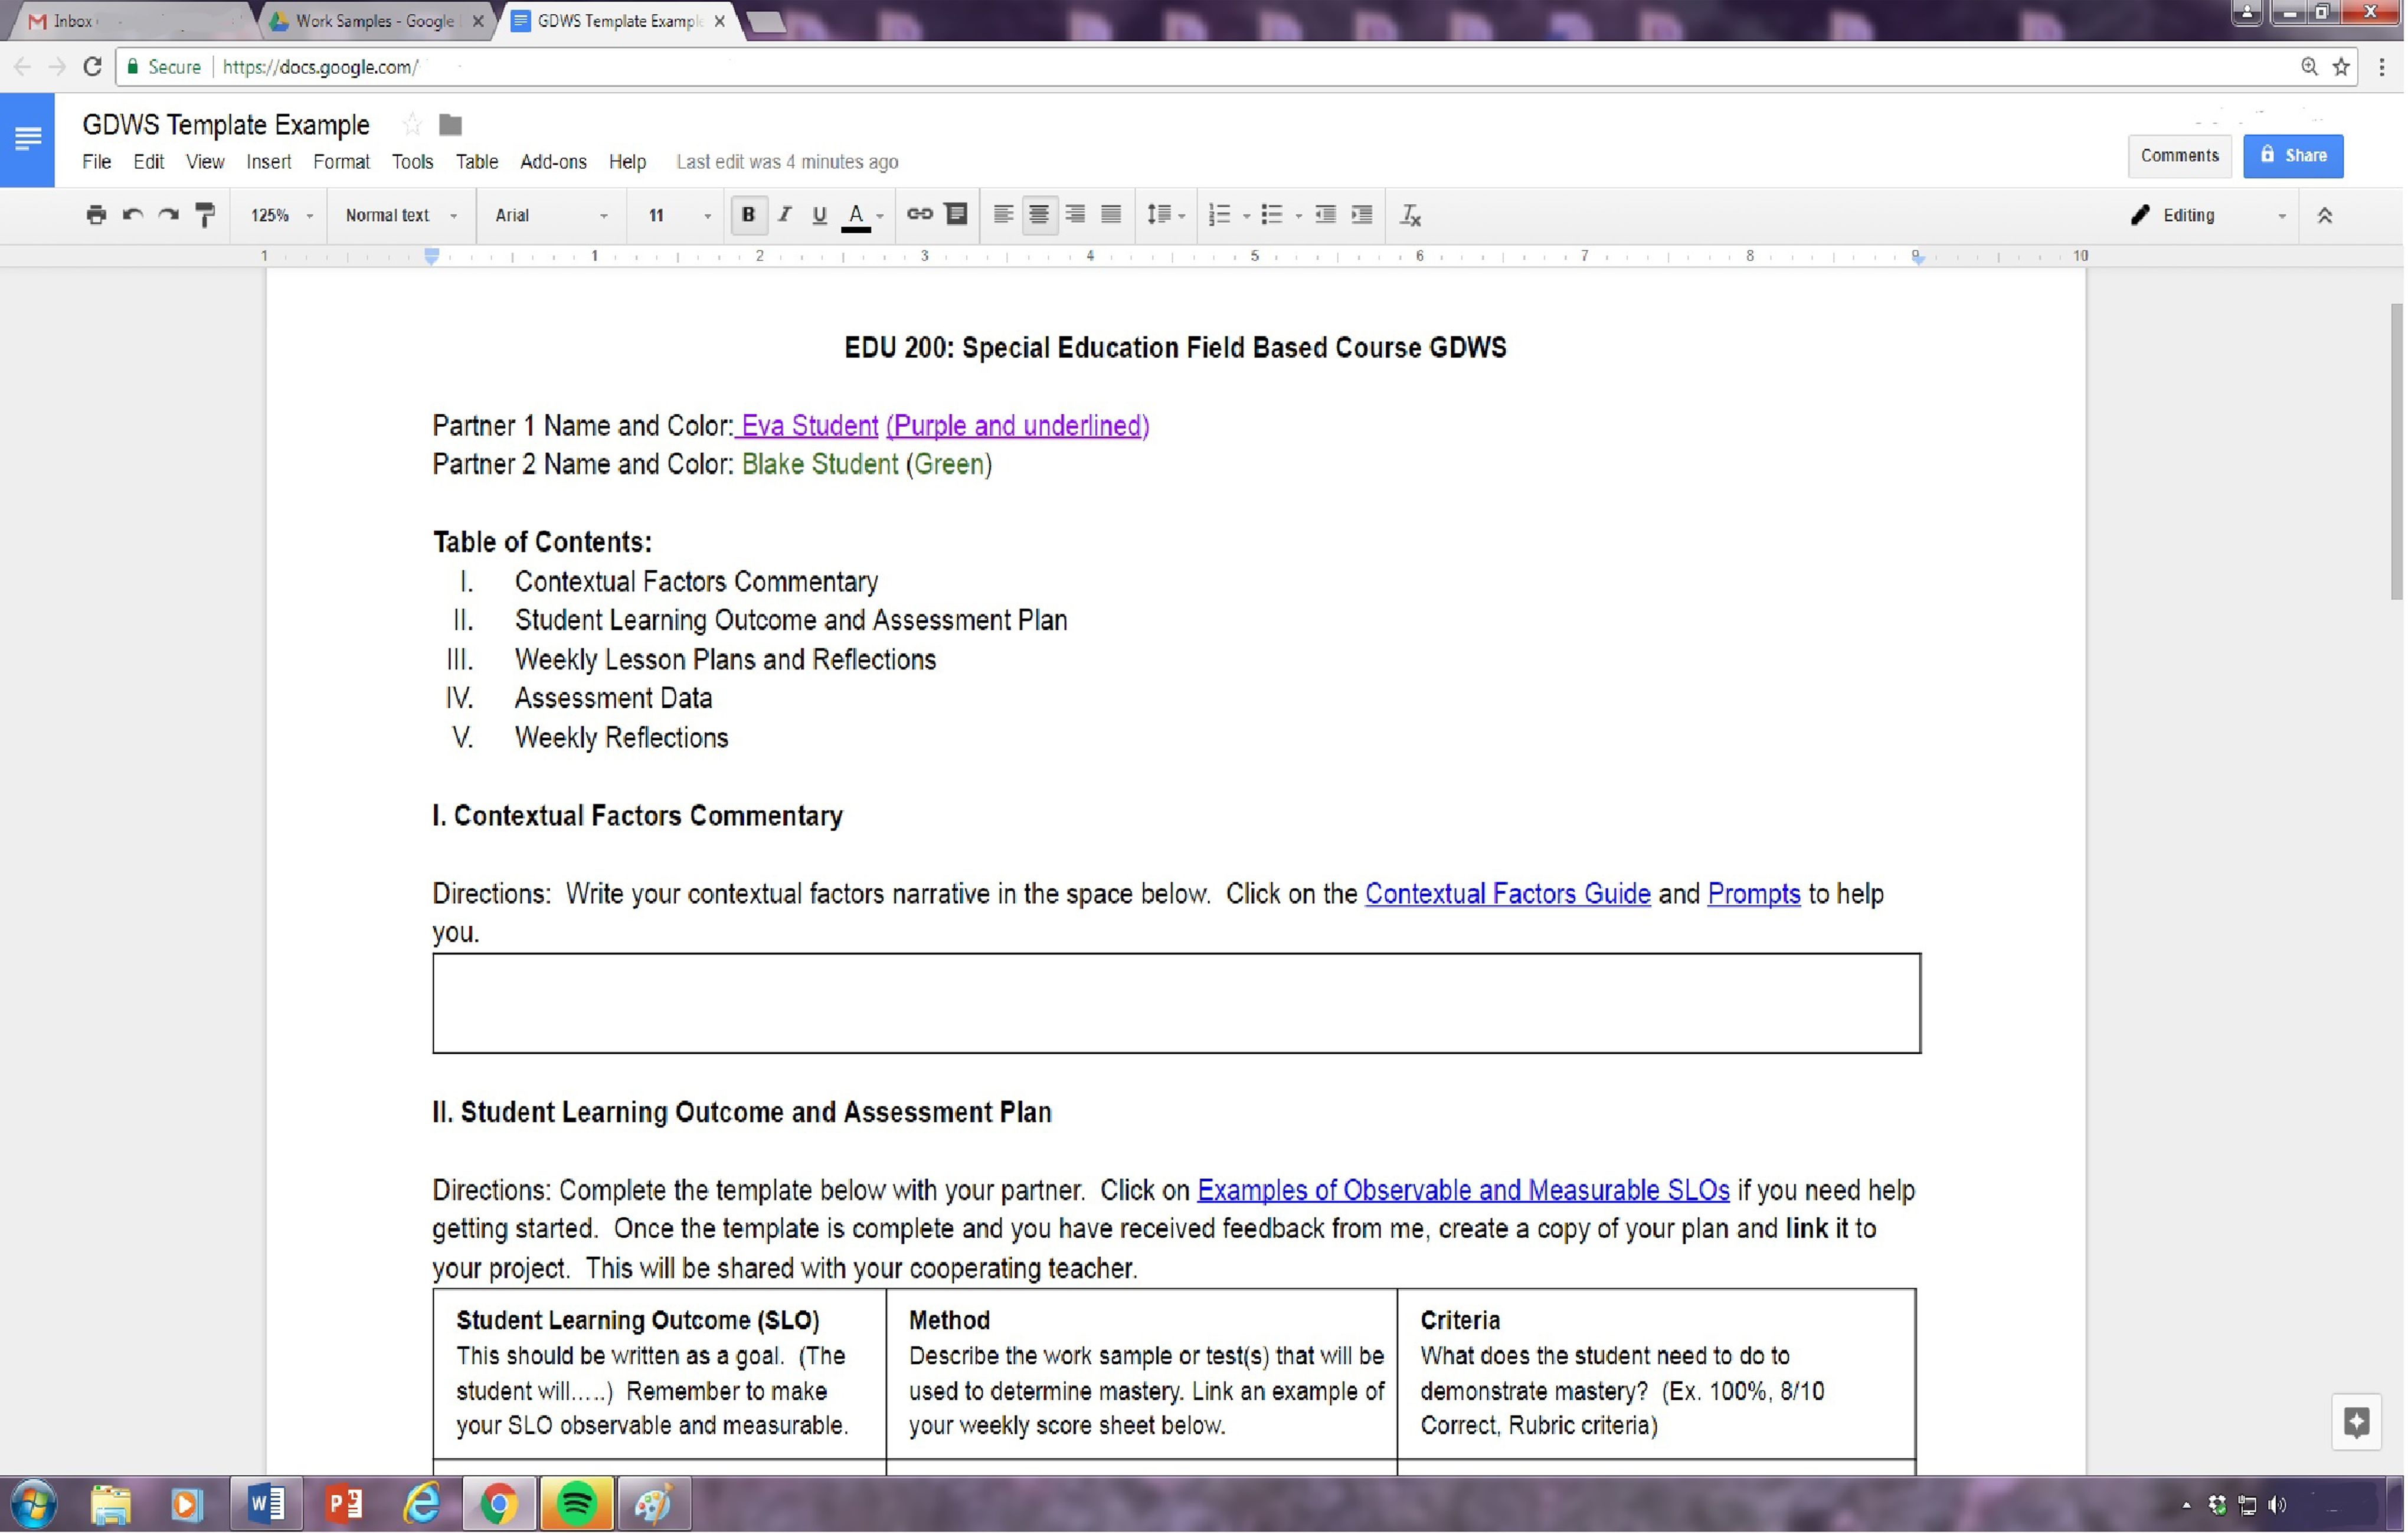Set right text alignment
The width and height of the screenshot is (2408, 1533).
[x=1075, y=214]
